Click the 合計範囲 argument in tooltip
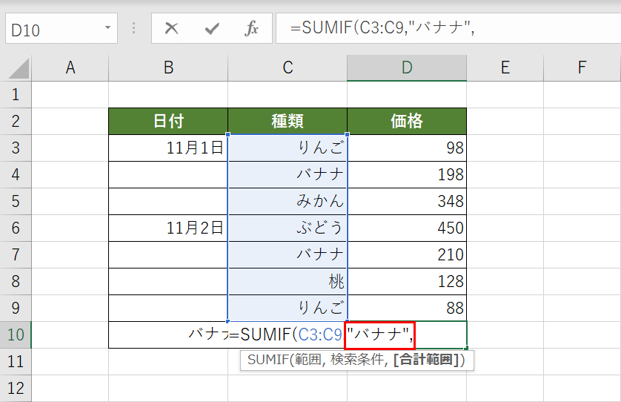Screen dimensions: 621x402 point(428,360)
